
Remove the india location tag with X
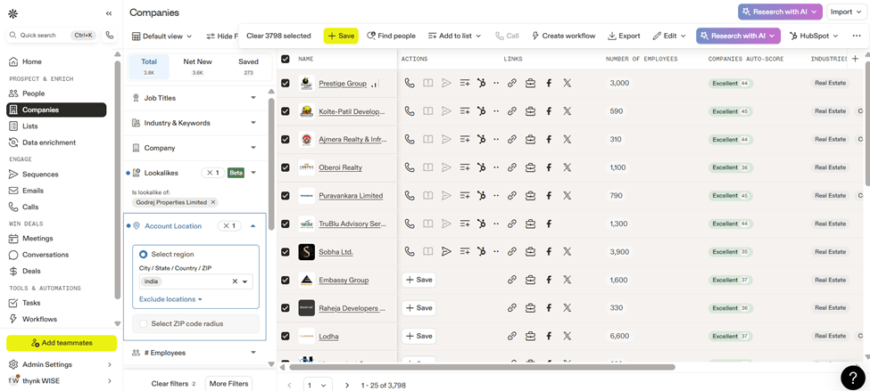pyautogui.click(x=235, y=281)
